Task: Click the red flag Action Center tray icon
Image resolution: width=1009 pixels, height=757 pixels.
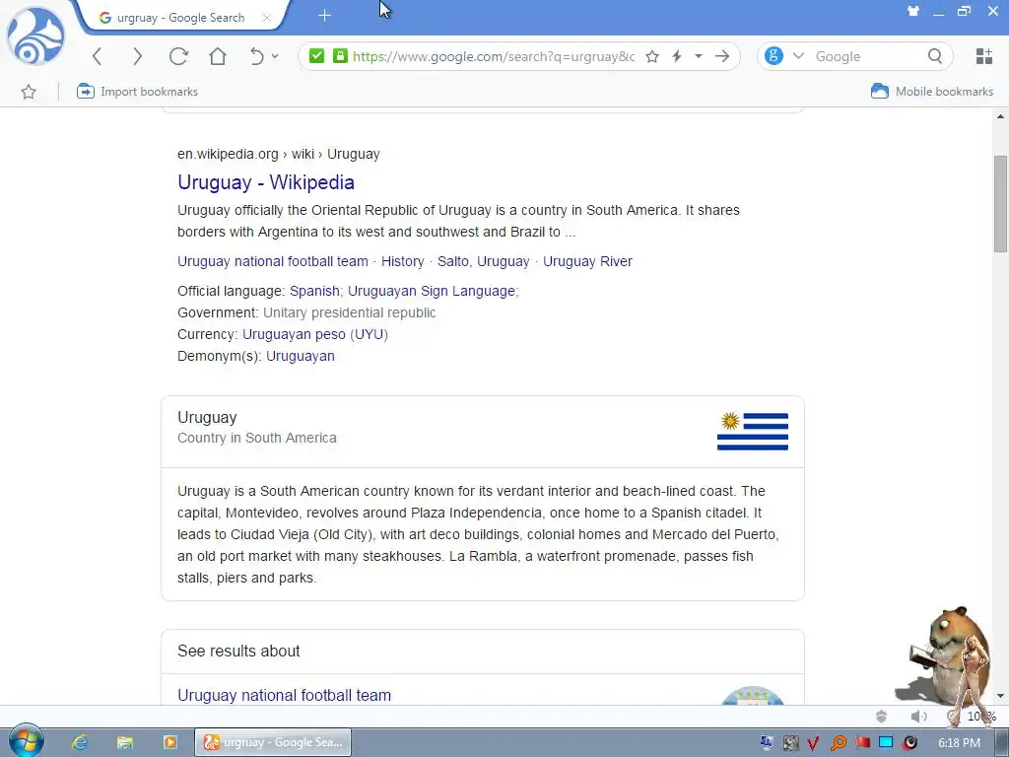Action: click(x=862, y=743)
